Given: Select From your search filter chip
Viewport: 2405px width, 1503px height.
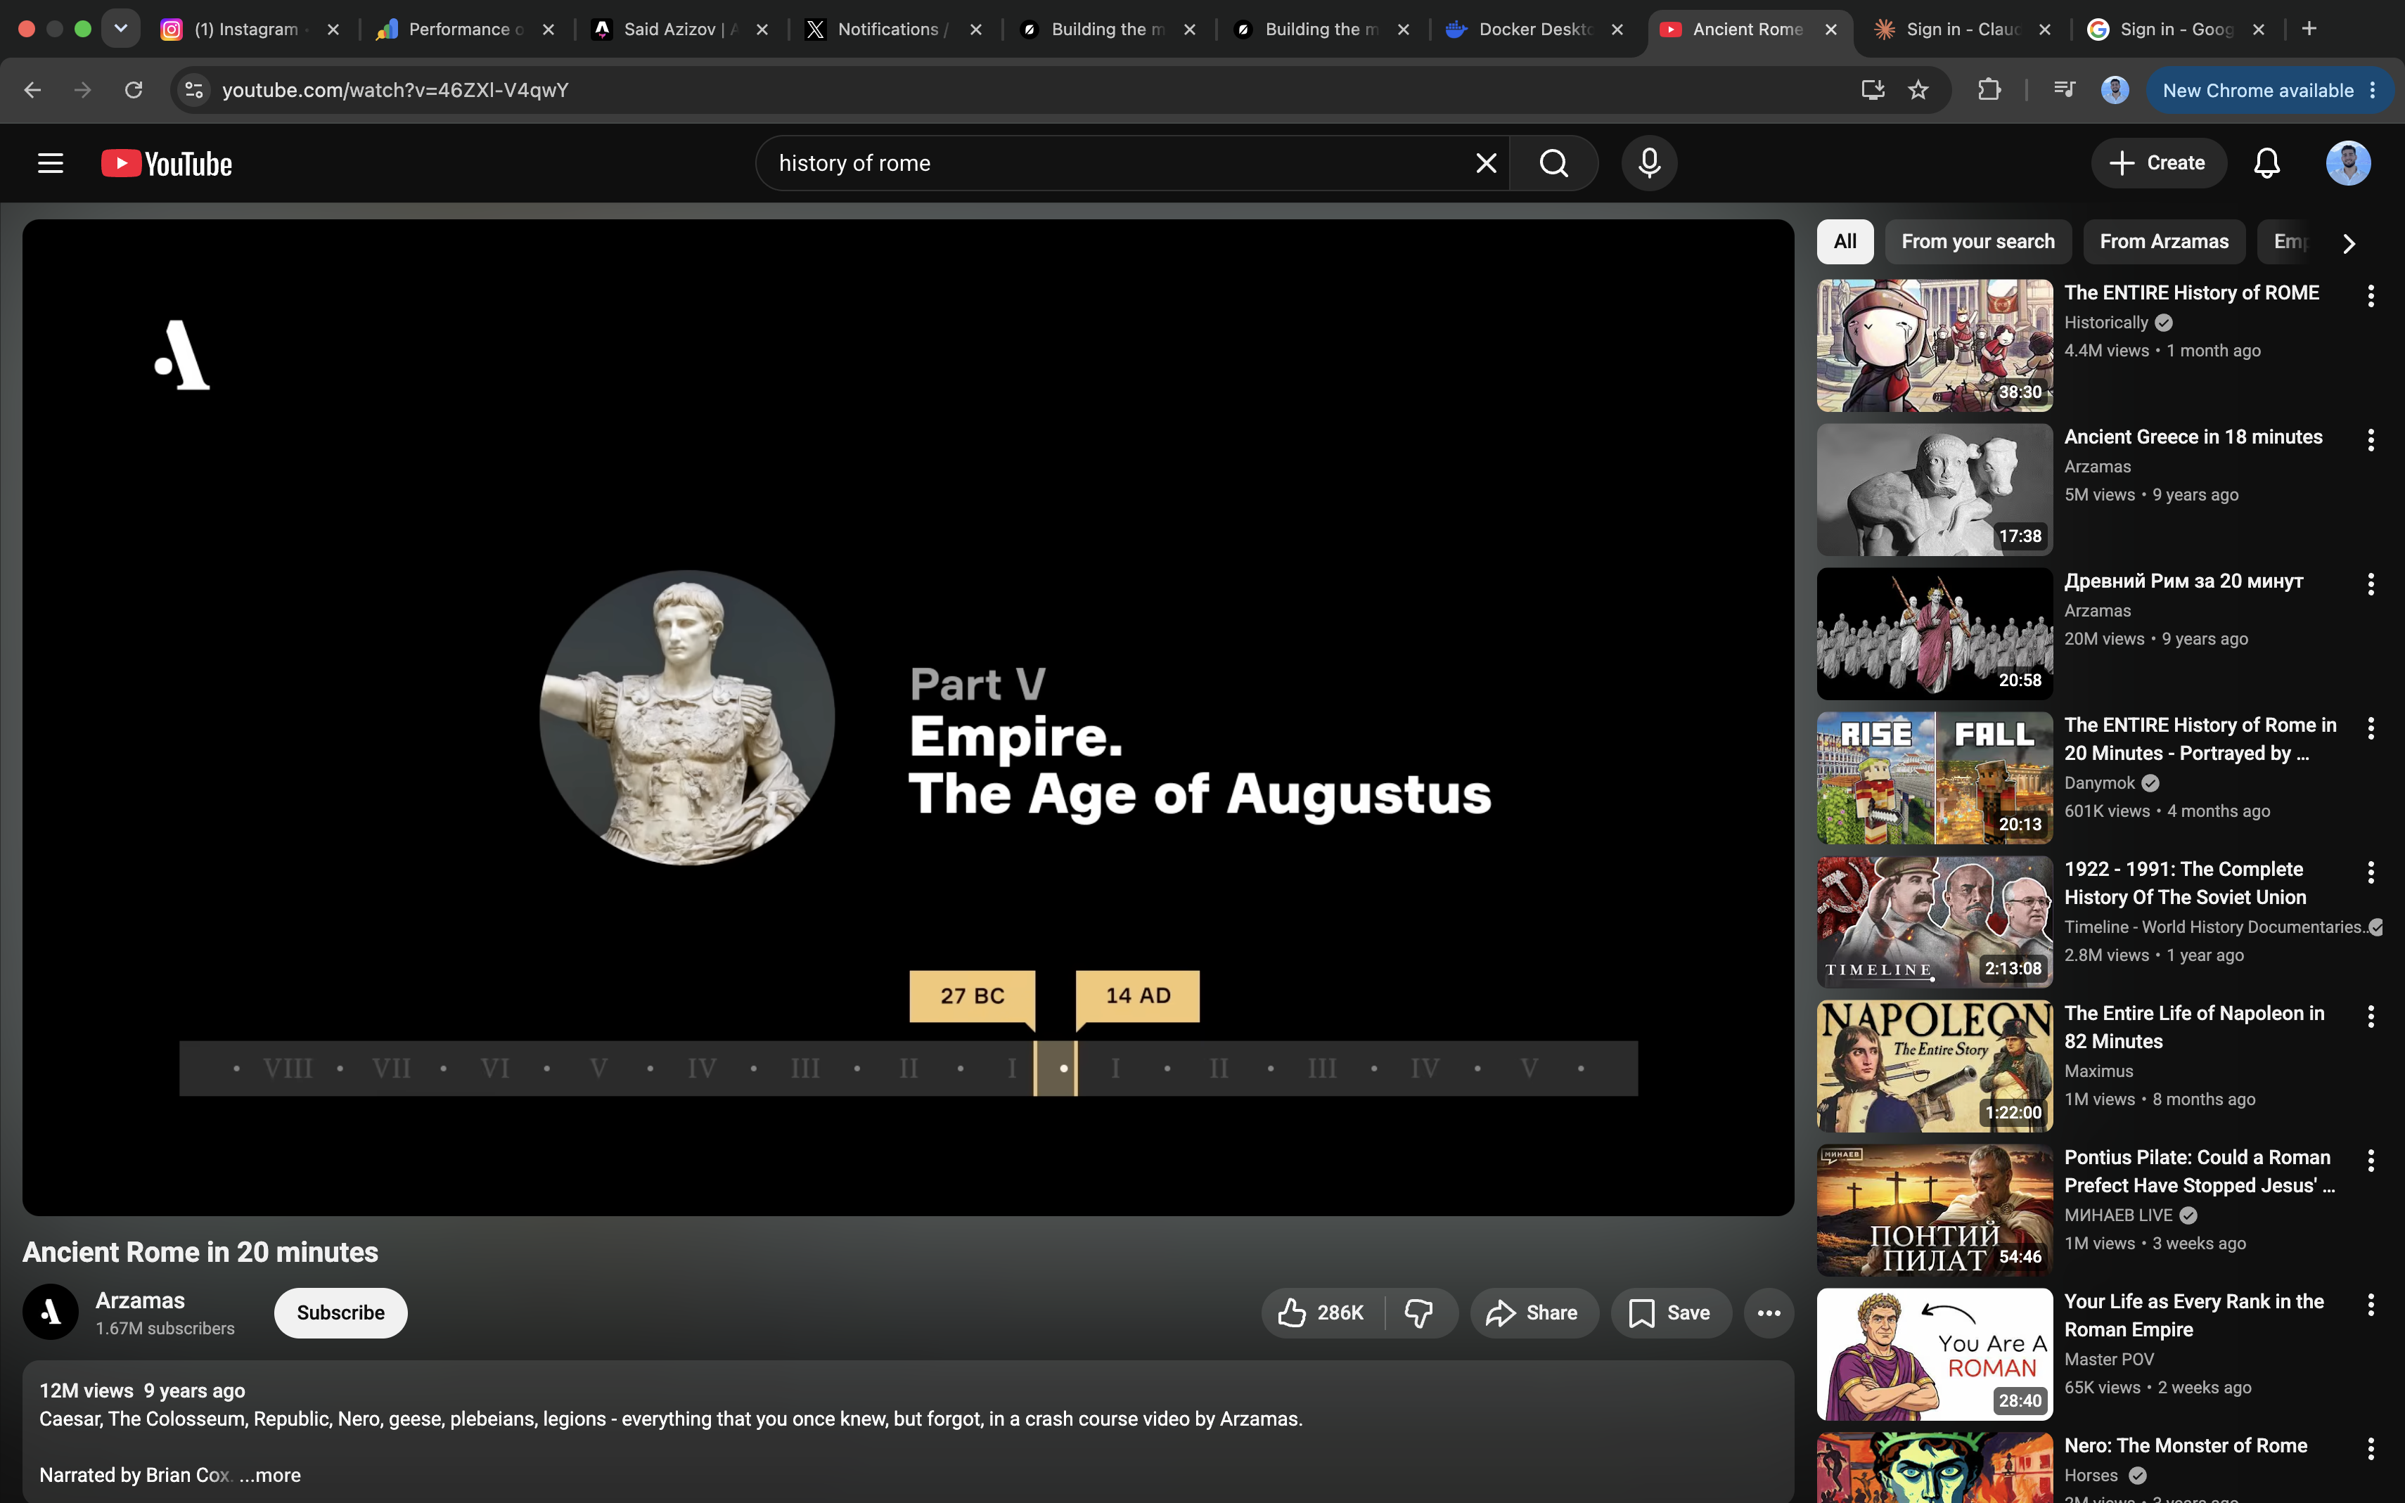Looking at the screenshot, I should [1977, 242].
